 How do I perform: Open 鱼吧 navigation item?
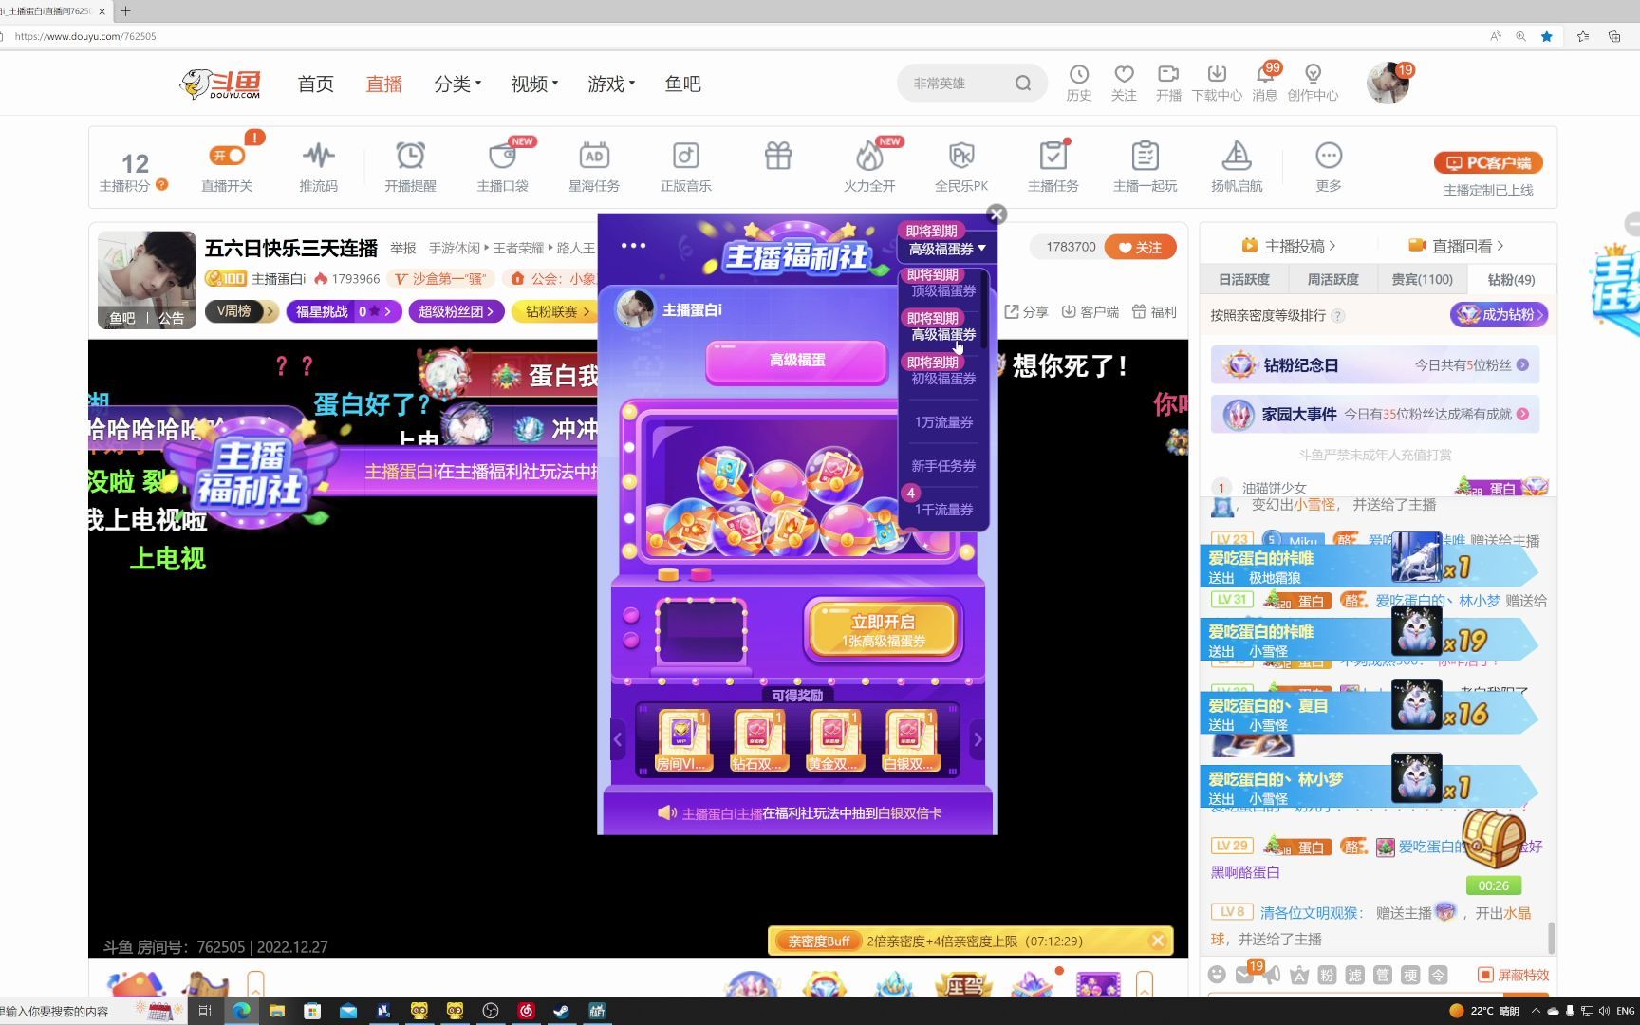[x=683, y=84]
